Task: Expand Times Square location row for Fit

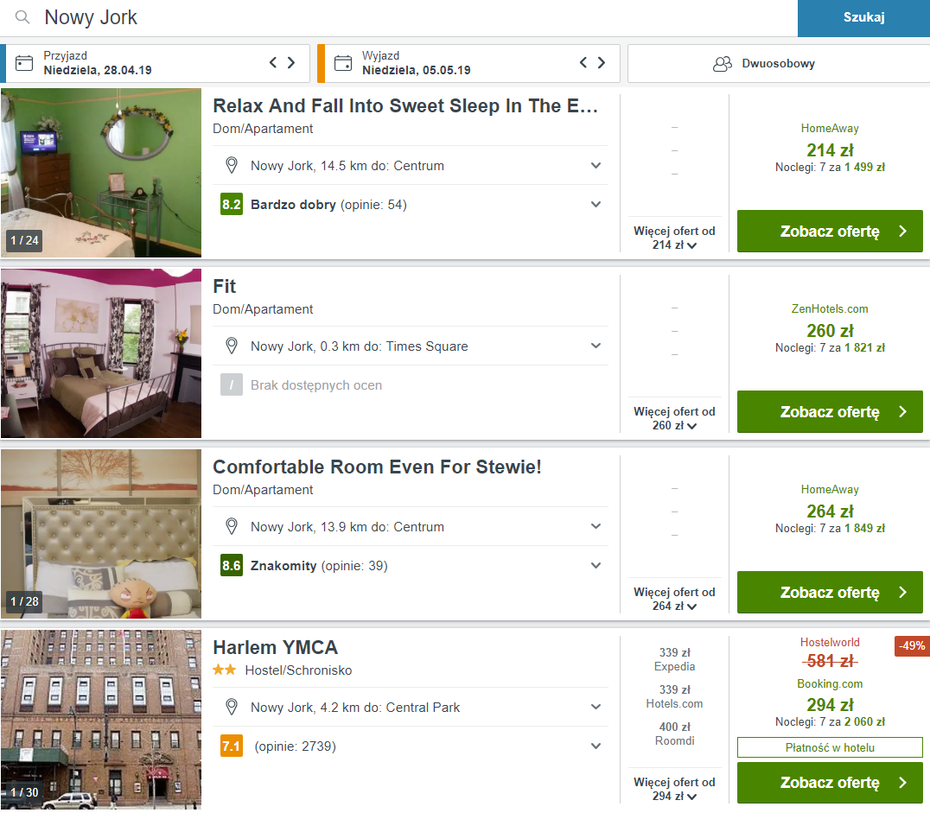Action: (411, 346)
